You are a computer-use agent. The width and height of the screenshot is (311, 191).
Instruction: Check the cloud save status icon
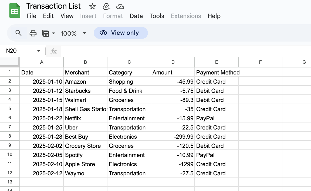point(120,6)
